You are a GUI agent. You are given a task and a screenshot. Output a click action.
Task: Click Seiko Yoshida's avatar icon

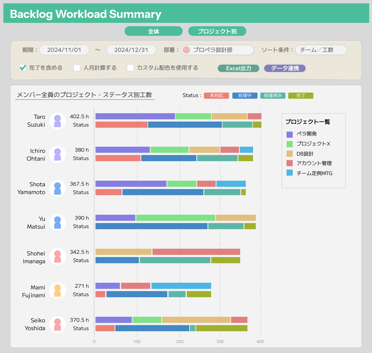(x=58, y=325)
